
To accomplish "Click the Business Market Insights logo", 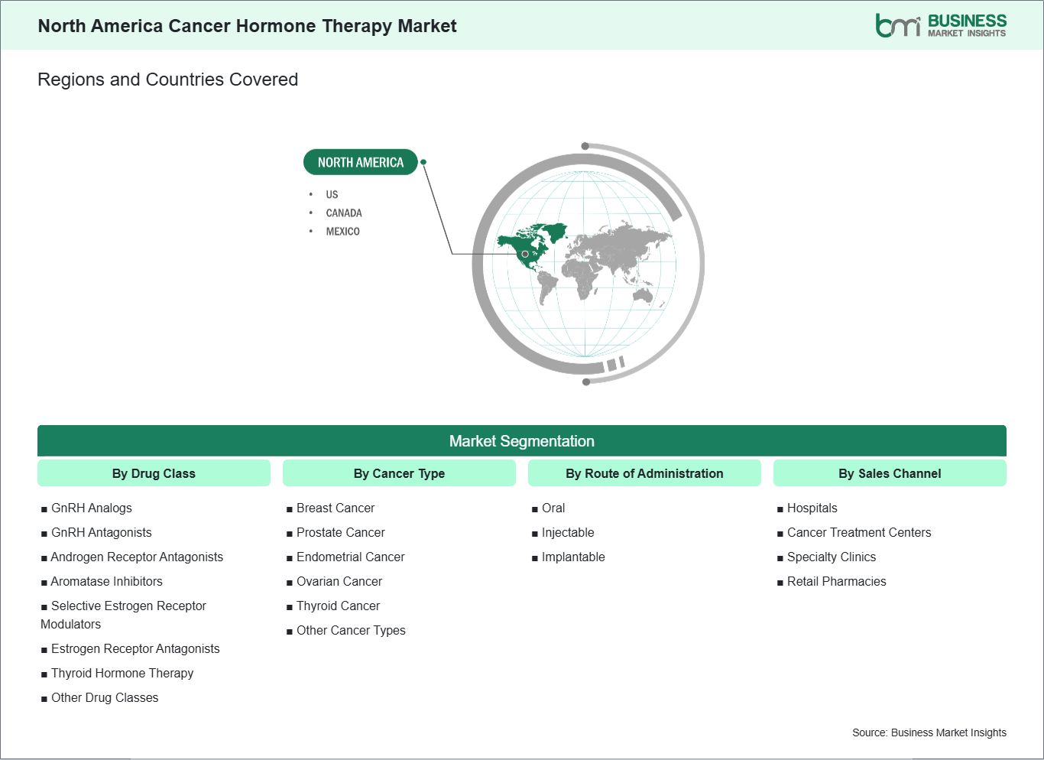I will pyautogui.click(x=940, y=25).
